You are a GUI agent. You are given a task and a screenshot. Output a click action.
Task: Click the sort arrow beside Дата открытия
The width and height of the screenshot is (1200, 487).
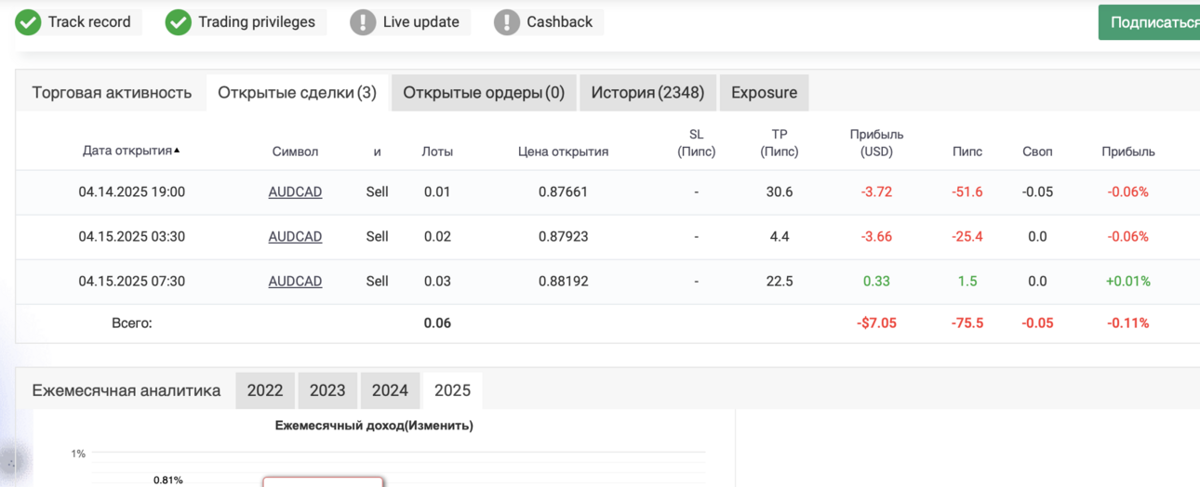click(x=177, y=151)
